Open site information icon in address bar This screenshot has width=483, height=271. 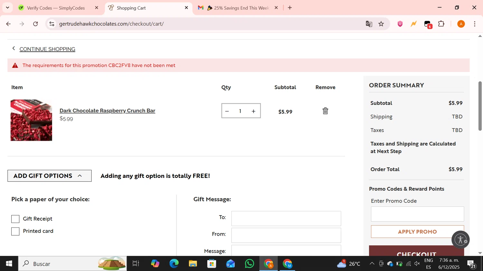[52, 24]
